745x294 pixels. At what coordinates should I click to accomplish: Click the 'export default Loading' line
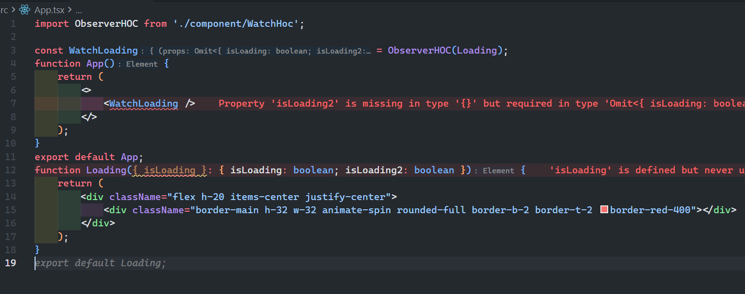pyautogui.click(x=100, y=263)
